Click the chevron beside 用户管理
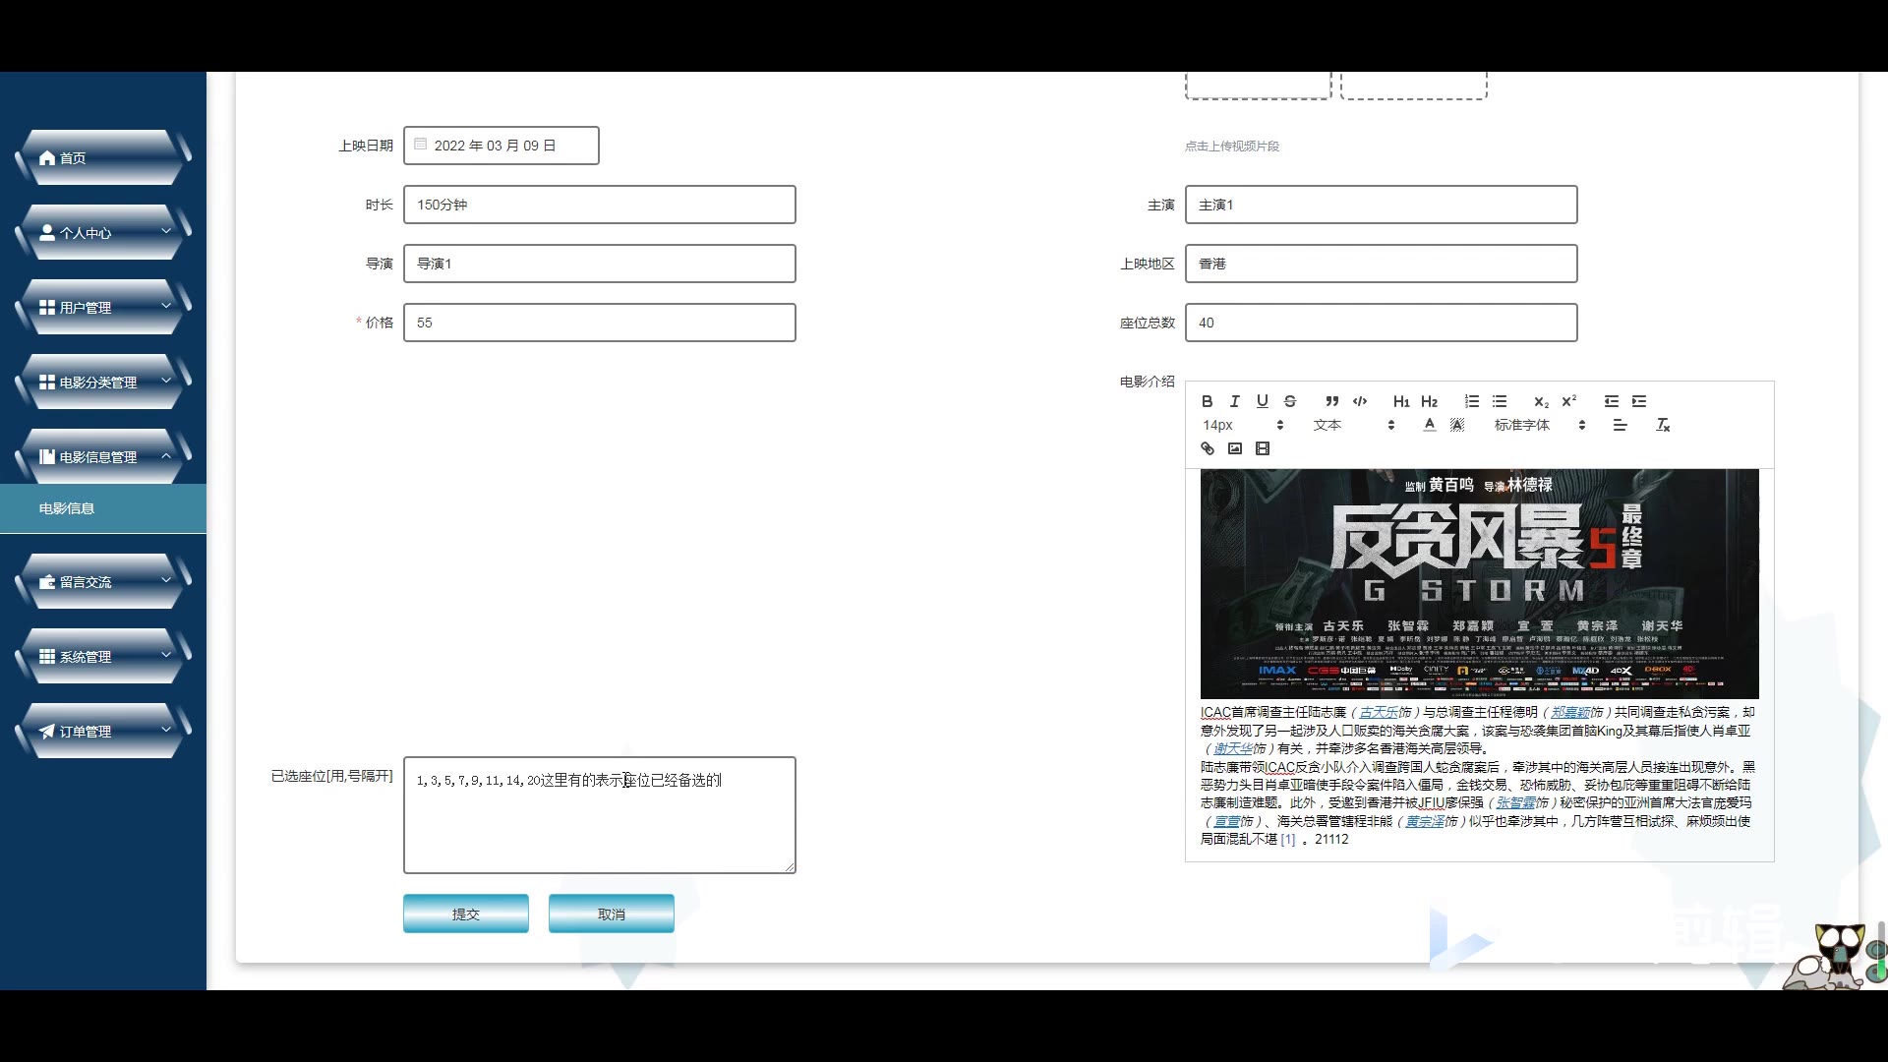This screenshot has width=1888, height=1062. (x=166, y=306)
